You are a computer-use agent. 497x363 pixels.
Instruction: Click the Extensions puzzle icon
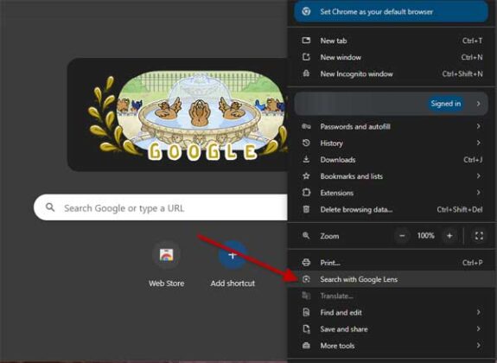click(306, 193)
